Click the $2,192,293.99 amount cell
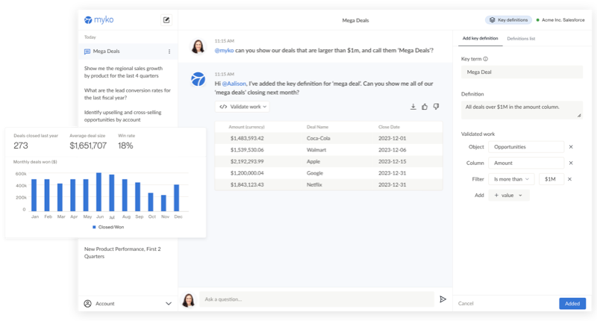Viewport: 597px width, 321px height. tap(247, 161)
